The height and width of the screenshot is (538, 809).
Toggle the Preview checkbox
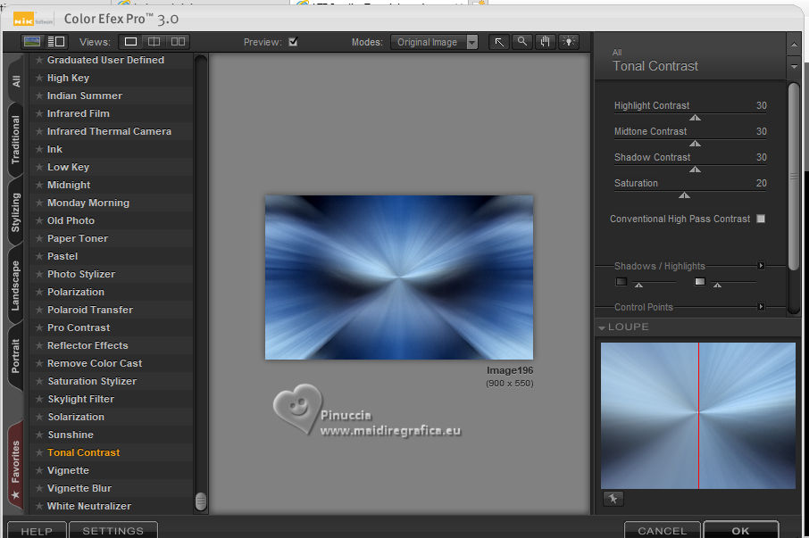click(x=293, y=42)
